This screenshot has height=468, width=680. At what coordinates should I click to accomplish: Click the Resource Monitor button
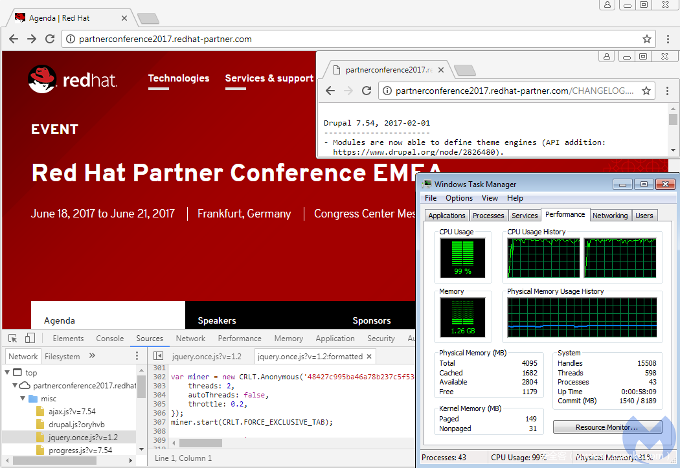coord(607,427)
